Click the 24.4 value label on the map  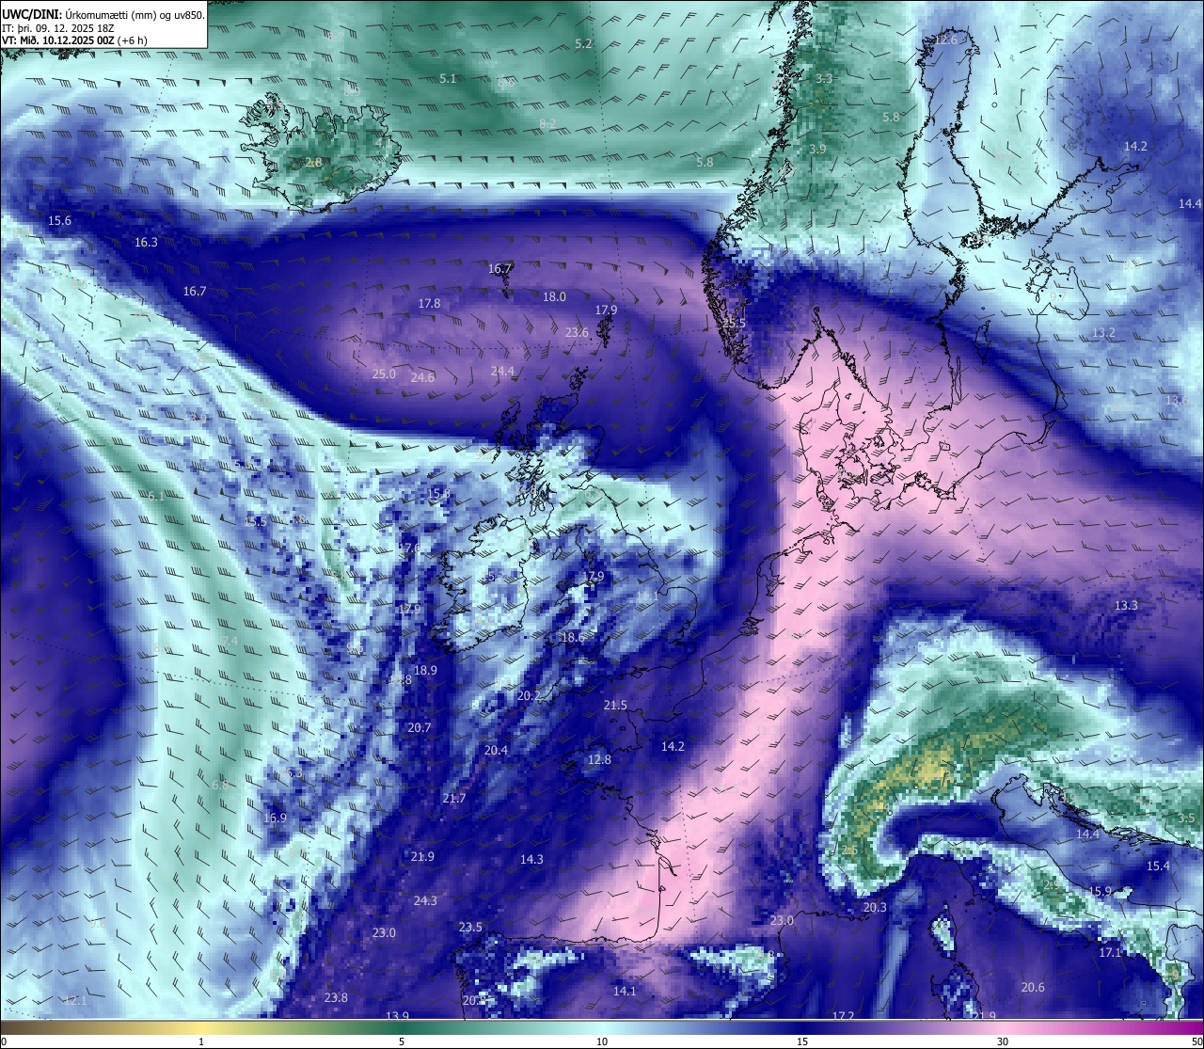click(502, 372)
